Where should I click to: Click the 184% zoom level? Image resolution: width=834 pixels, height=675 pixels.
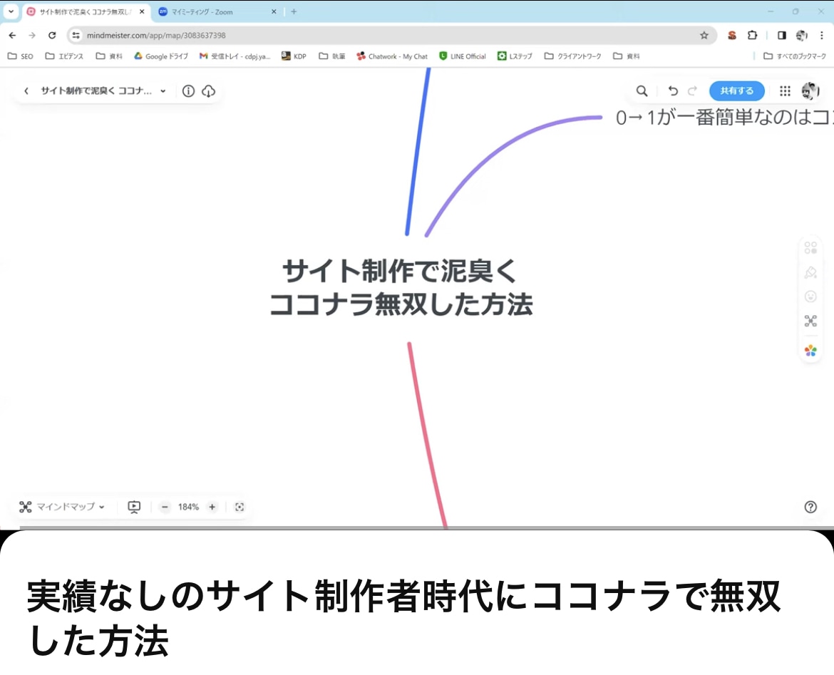click(x=188, y=507)
